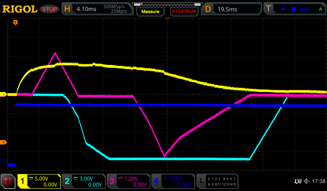Click the orange trigger position marker at top-left of grid
Viewport: 327px width, 191px height.
pyautogui.click(x=15, y=23)
